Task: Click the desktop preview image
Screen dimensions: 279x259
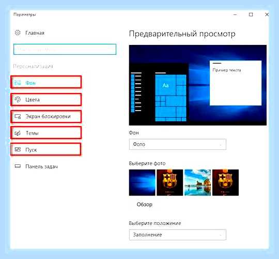Action: tap(198, 85)
